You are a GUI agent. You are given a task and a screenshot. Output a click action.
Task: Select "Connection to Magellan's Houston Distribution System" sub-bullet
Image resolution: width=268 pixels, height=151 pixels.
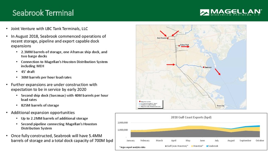tap(64, 64)
